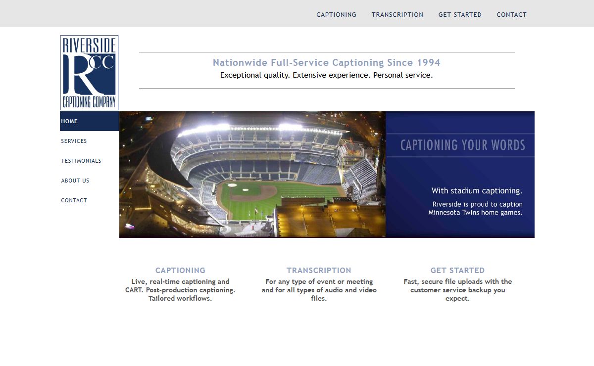This screenshot has width=594, height=366.
Task: Click the 'For any type of event or meeting' description
Action: (319, 290)
